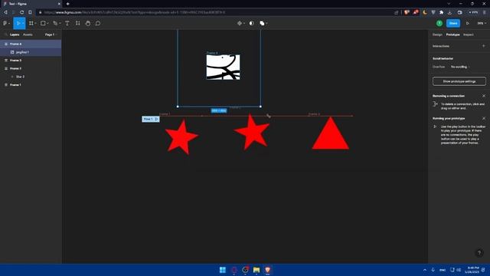Open the Pen tools dropdown arrow

pyautogui.click(x=60, y=24)
